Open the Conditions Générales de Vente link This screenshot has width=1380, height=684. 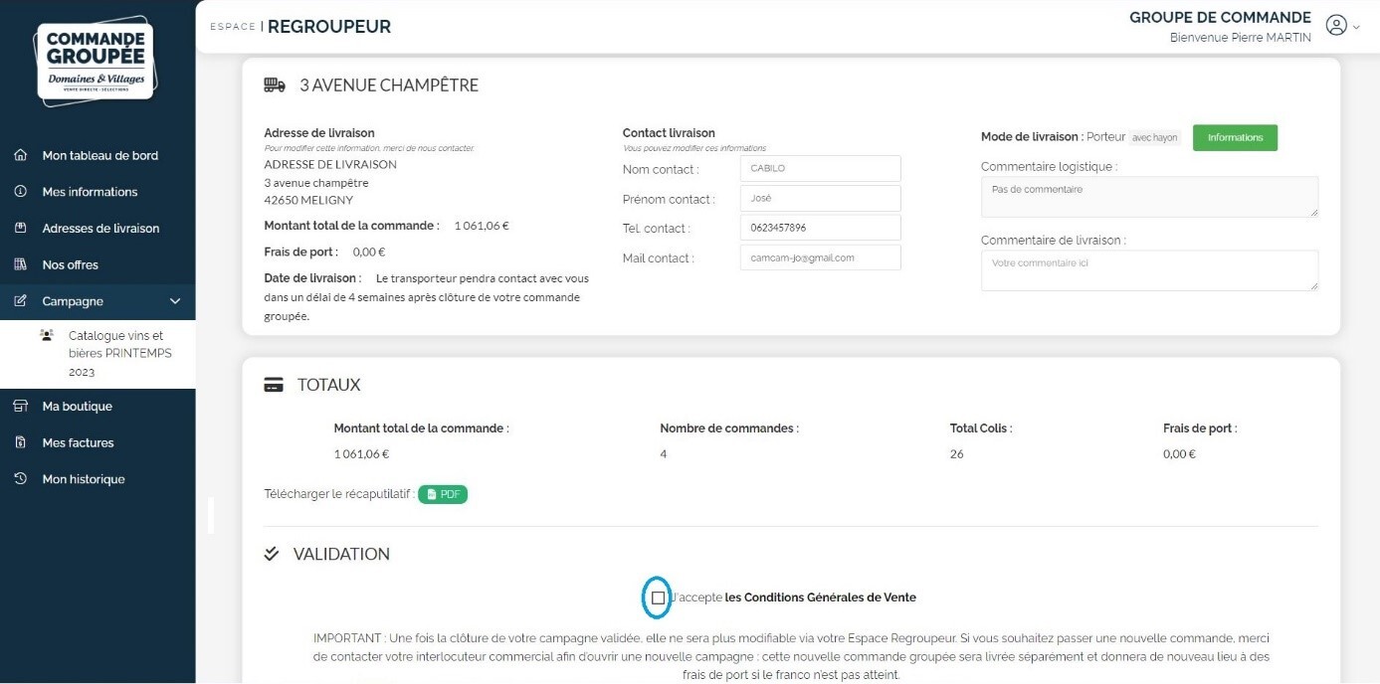tap(820, 598)
